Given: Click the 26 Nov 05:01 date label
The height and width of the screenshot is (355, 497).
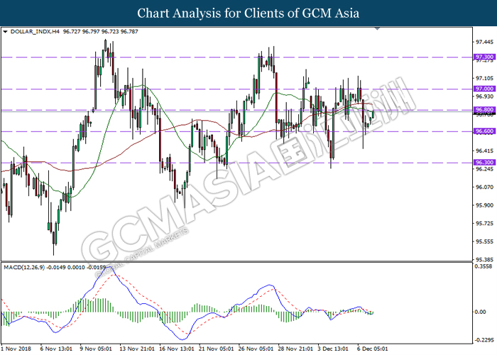Looking at the screenshot, I should [x=256, y=349].
